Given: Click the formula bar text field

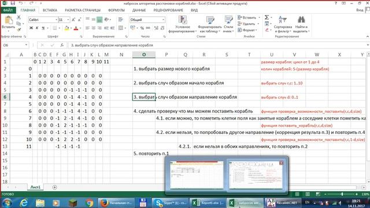Looking at the screenshot, I should [217, 45].
